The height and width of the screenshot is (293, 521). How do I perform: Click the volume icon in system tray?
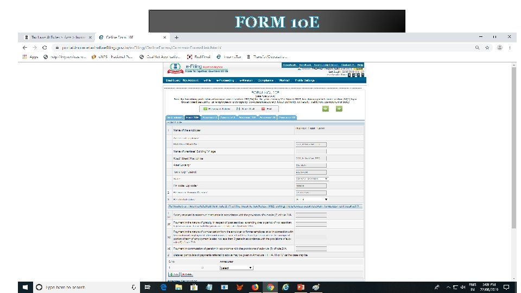tap(463, 287)
